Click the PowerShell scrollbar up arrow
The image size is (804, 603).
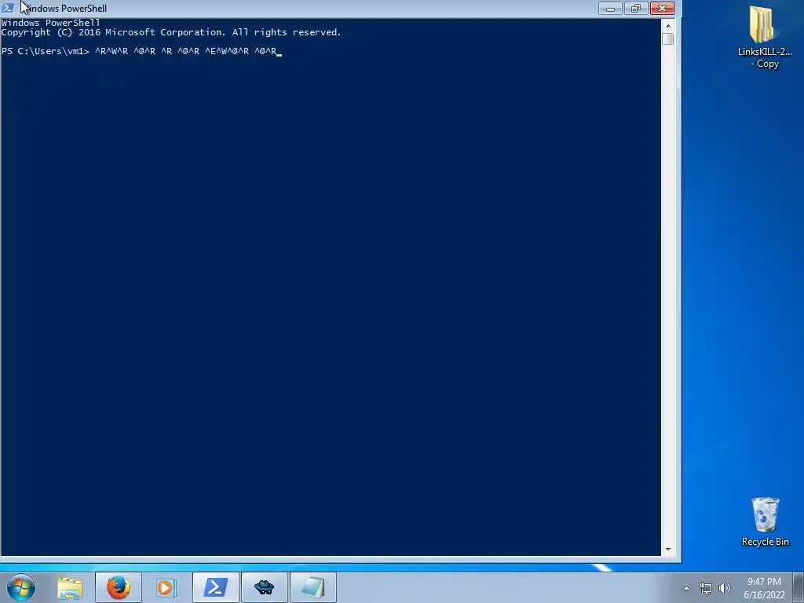[x=667, y=25]
